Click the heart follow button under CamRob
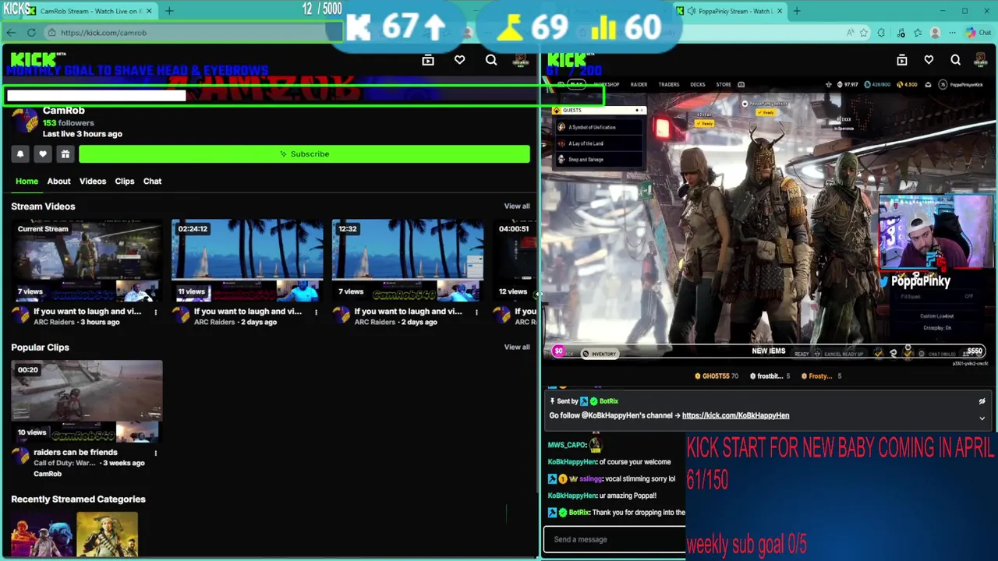The height and width of the screenshot is (561, 998). point(43,154)
